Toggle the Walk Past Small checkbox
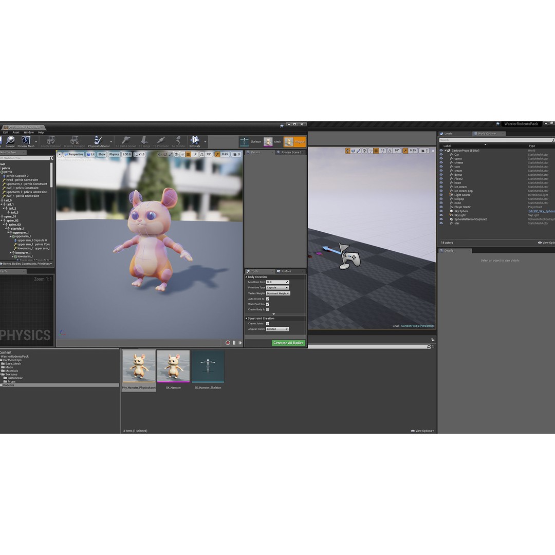555x555 pixels. point(268,304)
